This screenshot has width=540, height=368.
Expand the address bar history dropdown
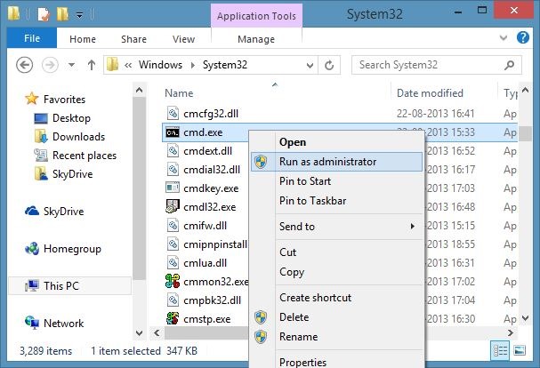310,65
